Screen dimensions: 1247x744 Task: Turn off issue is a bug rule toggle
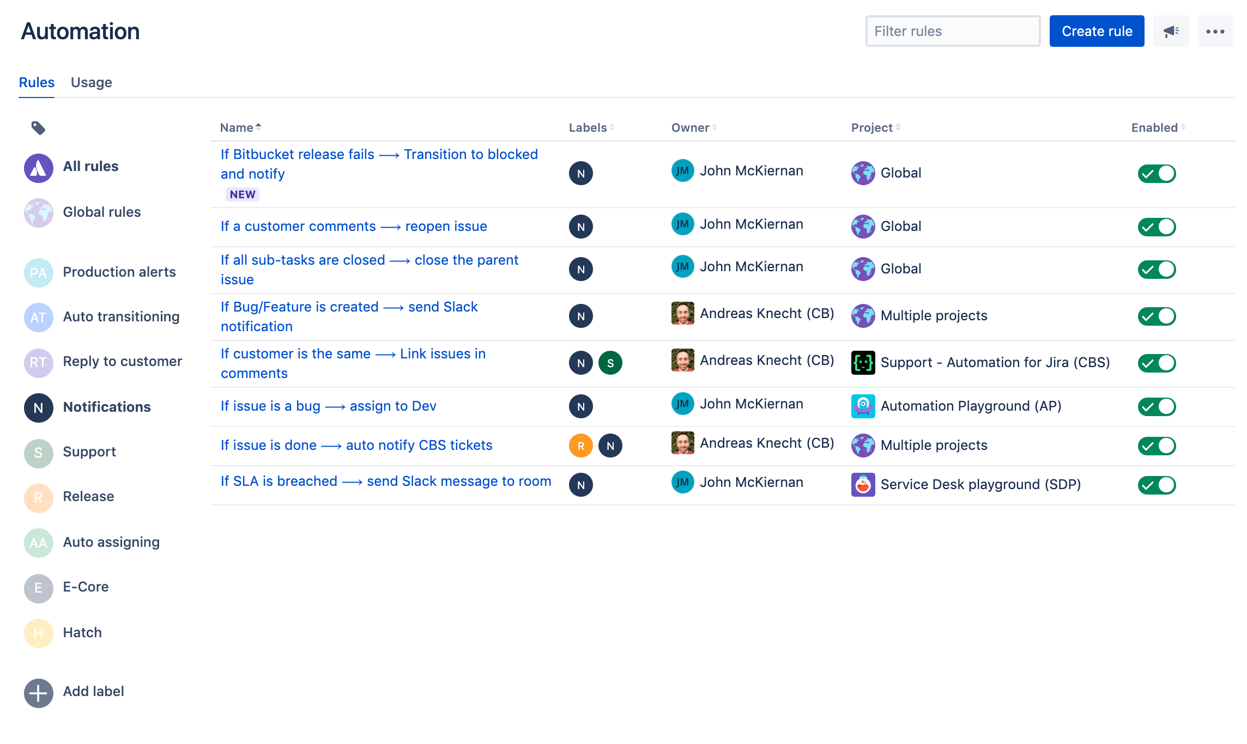[1157, 406]
